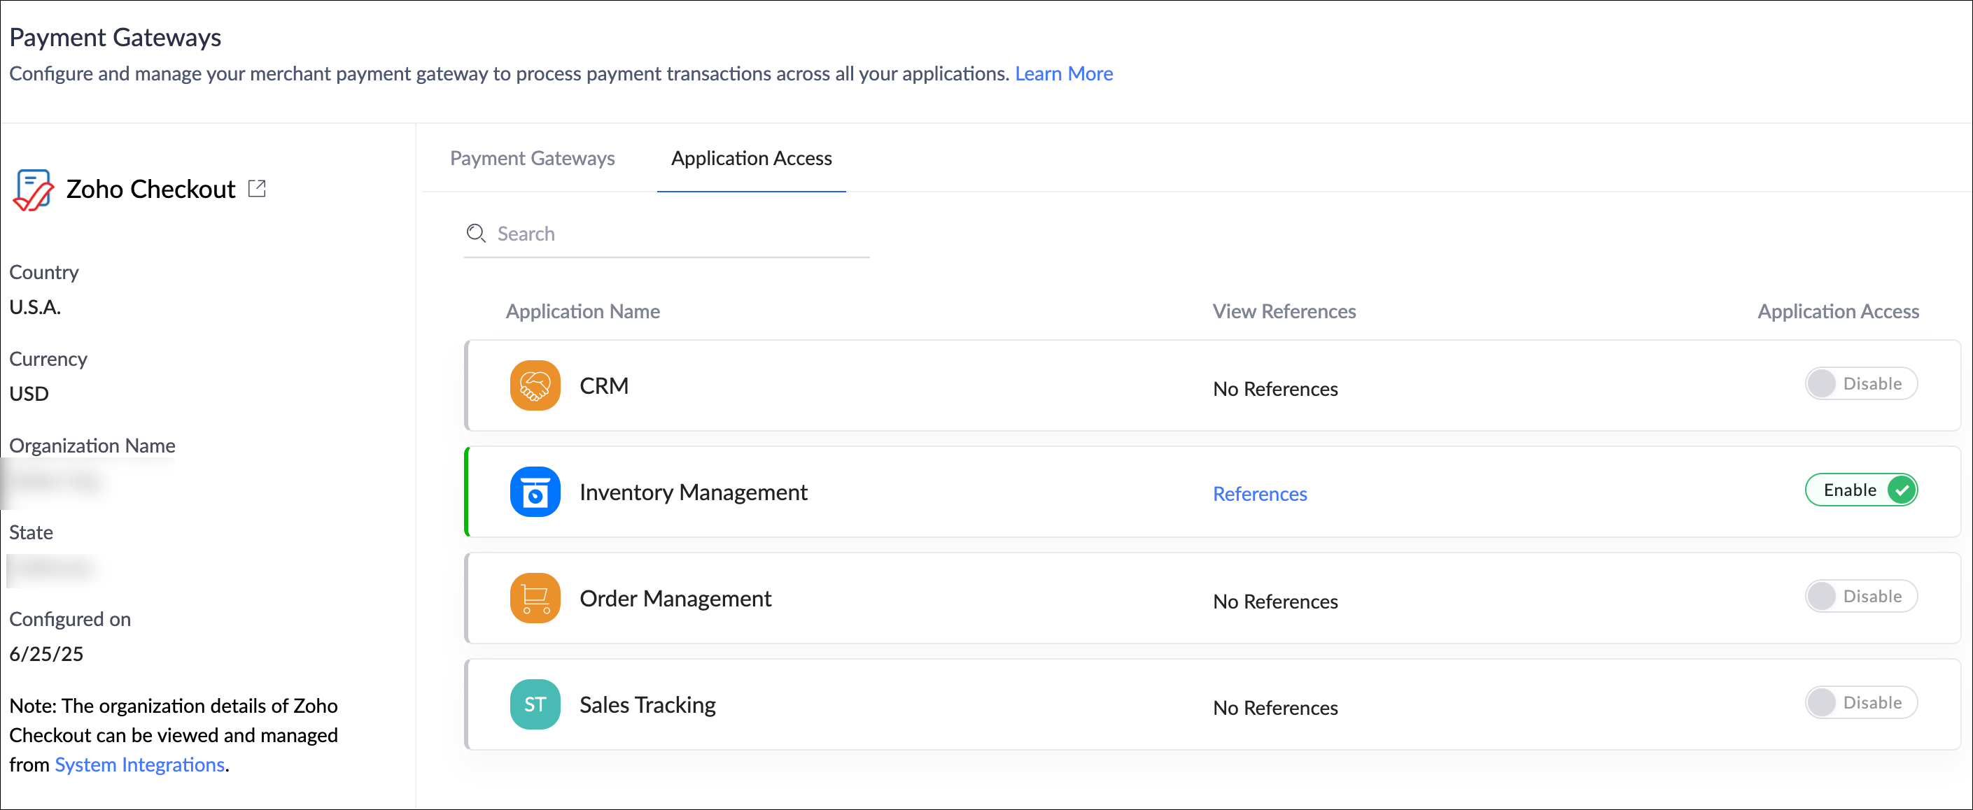The height and width of the screenshot is (810, 1973).
Task: Open the Learn More link
Action: point(1063,73)
